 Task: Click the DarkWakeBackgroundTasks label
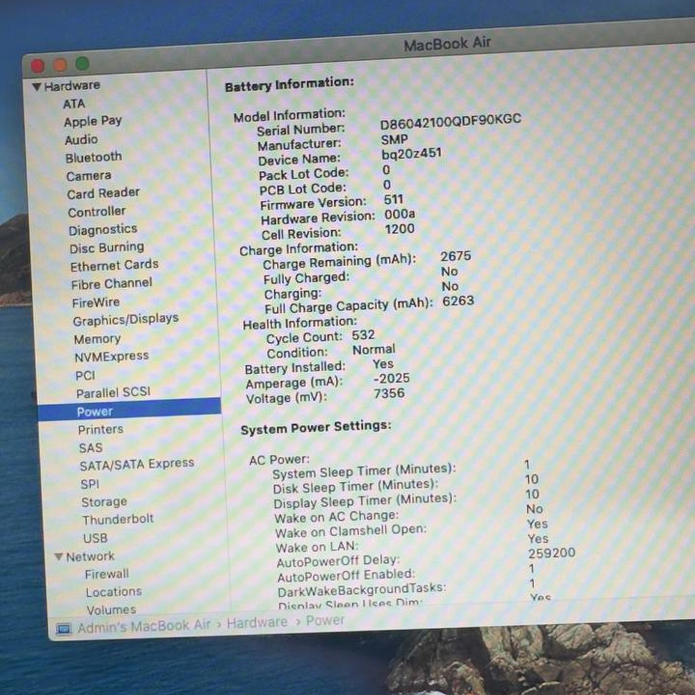point(362,590)
